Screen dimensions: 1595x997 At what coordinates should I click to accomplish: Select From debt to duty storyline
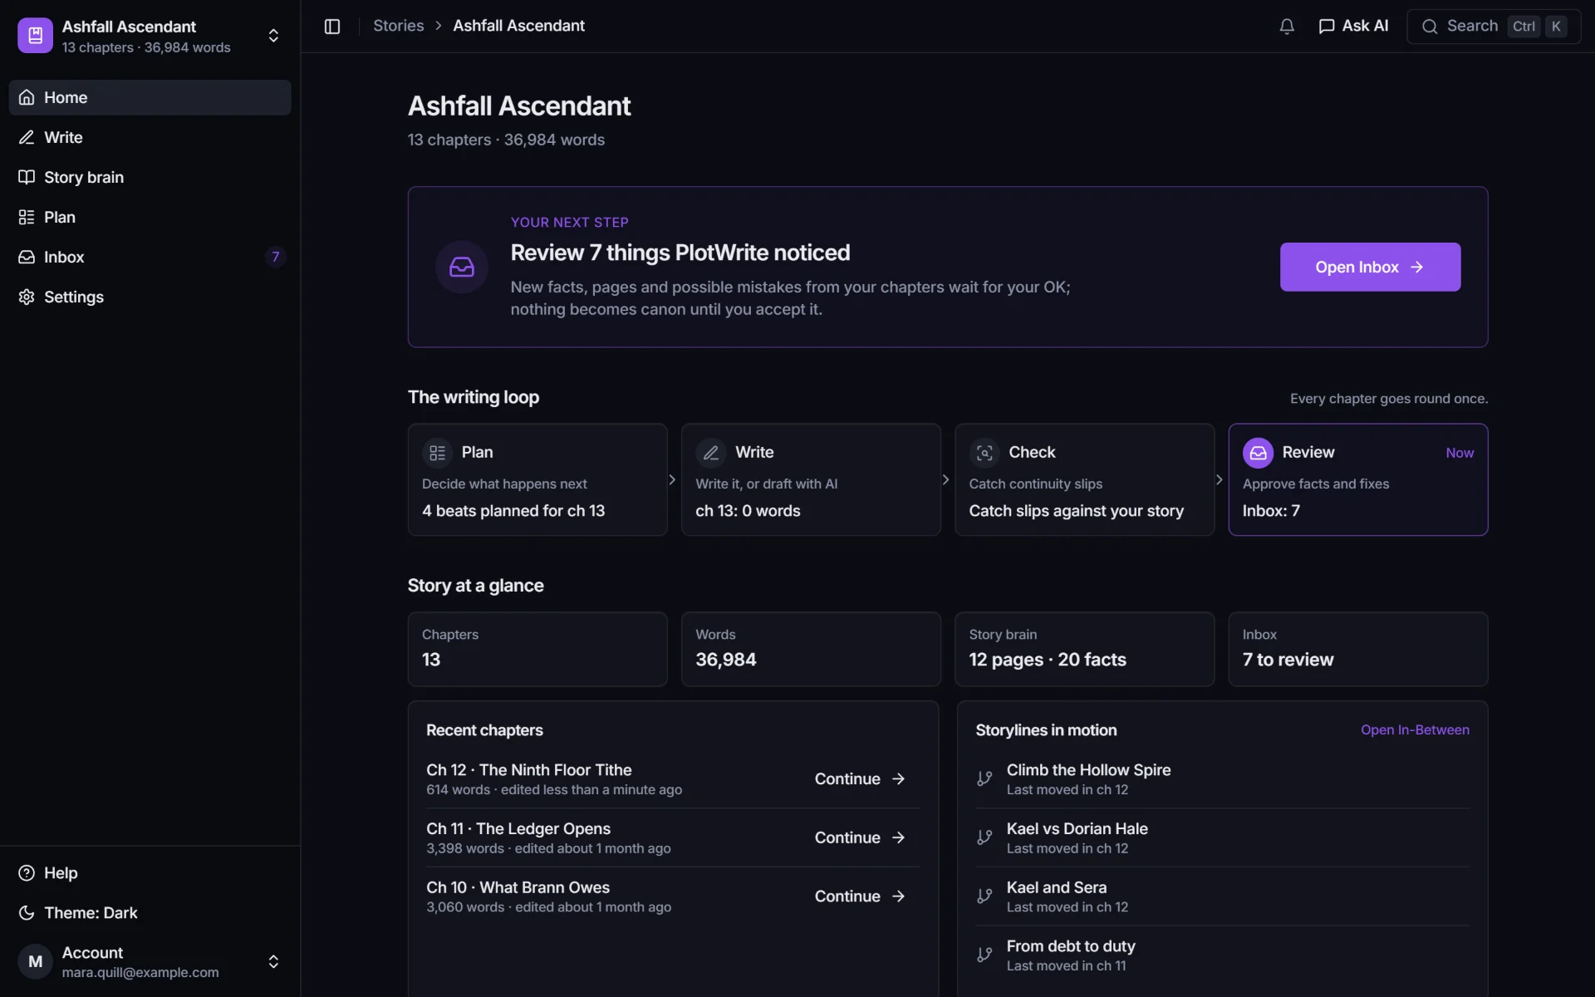click(1222, 955)
